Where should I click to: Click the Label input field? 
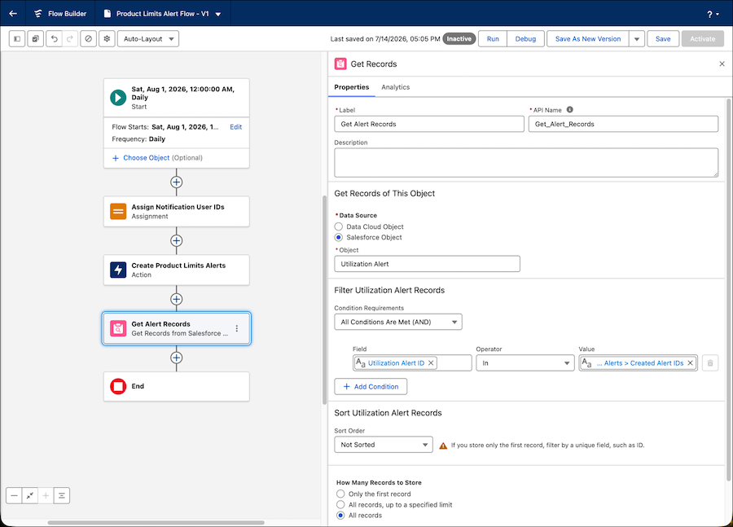pyautogui.click(x=429, y=124)
